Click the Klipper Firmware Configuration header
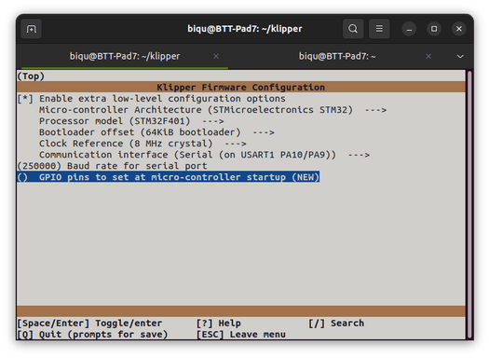Screen dimensions: 489x358 pyautogui.click(x=240, y=88)
